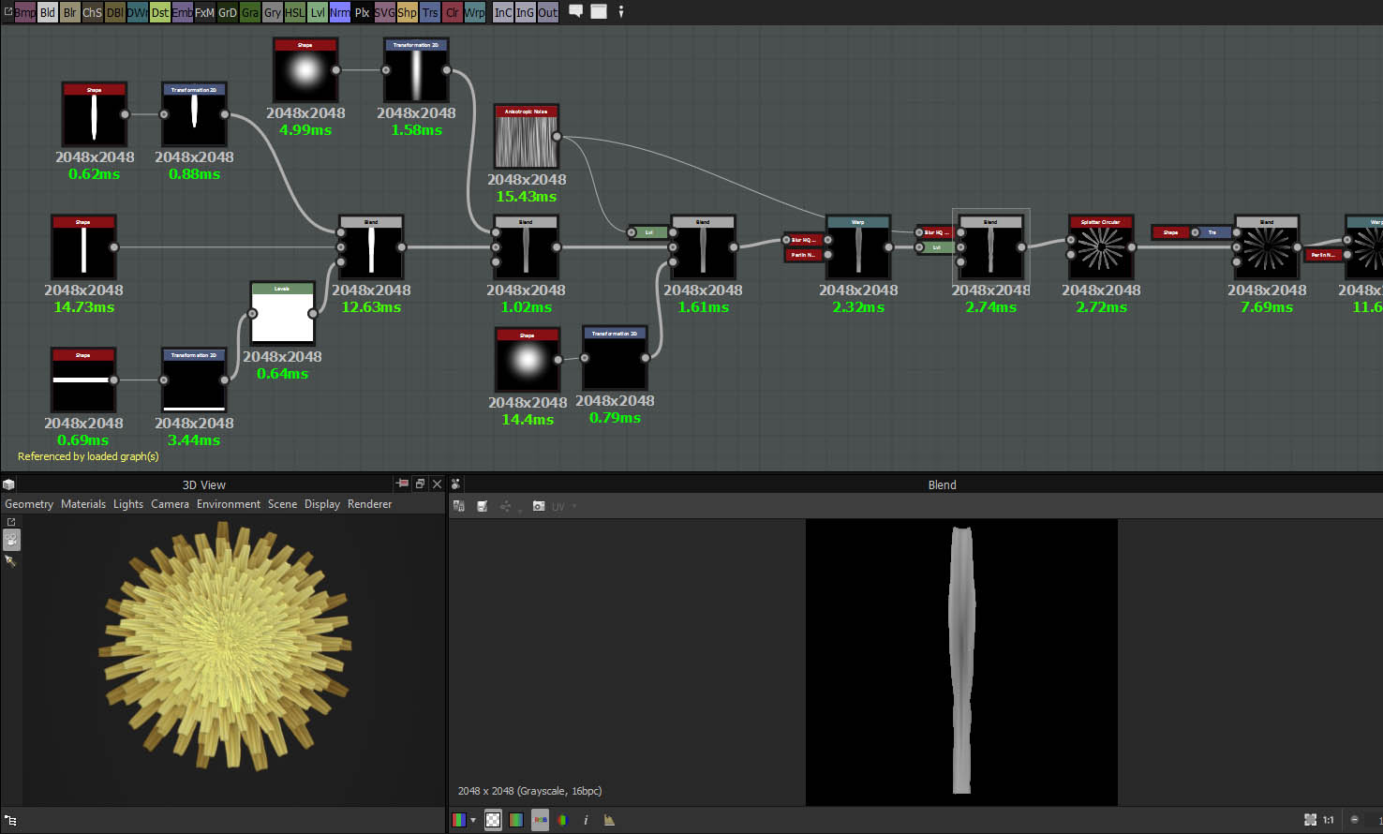Image resolution: width=1383 pixels, height=834 pixels.
Task: Toggle the color gradient display button
Action: click(516, 820)
